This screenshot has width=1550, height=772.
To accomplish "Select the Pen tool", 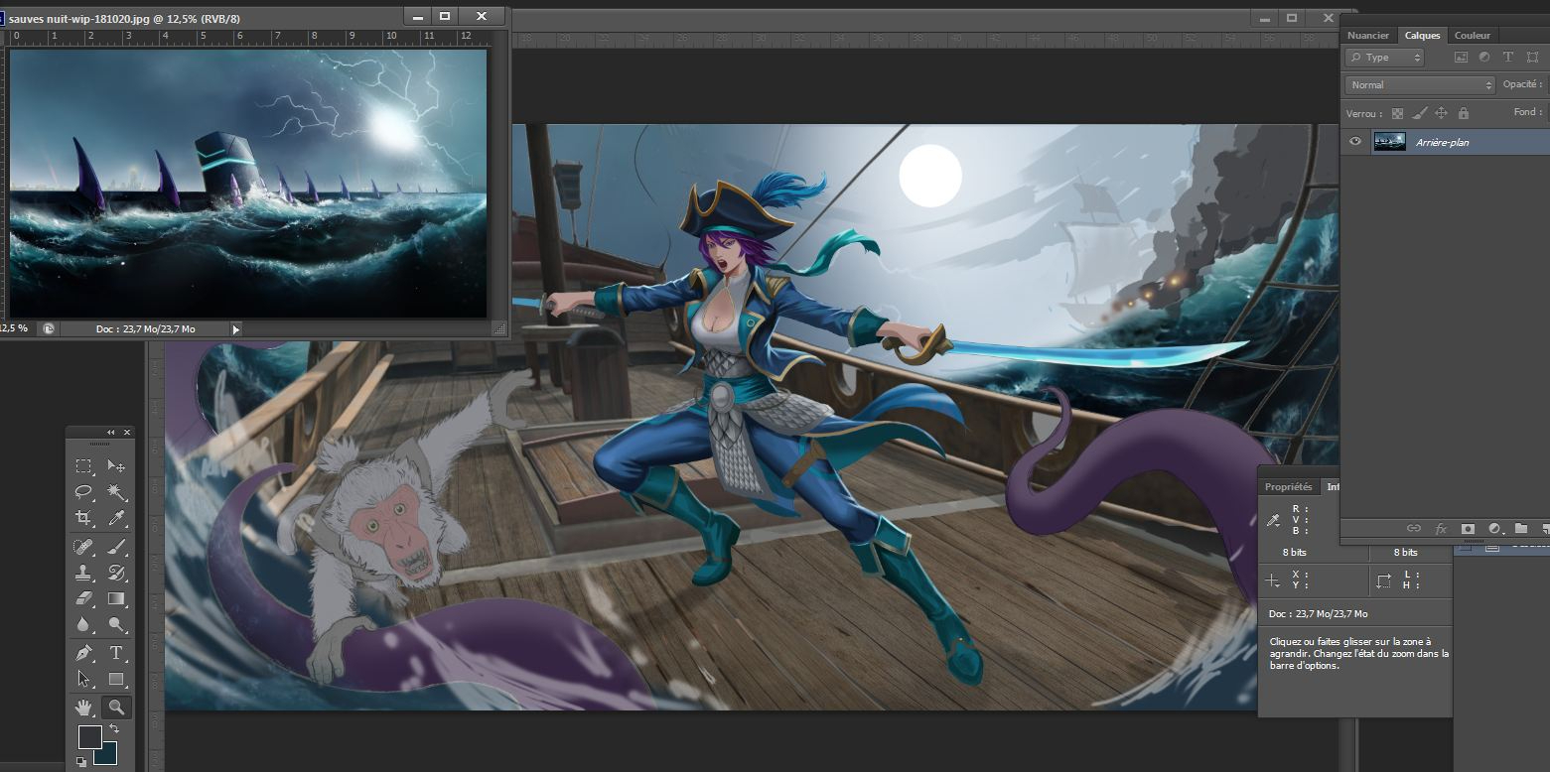I will (x=83, y=653).
